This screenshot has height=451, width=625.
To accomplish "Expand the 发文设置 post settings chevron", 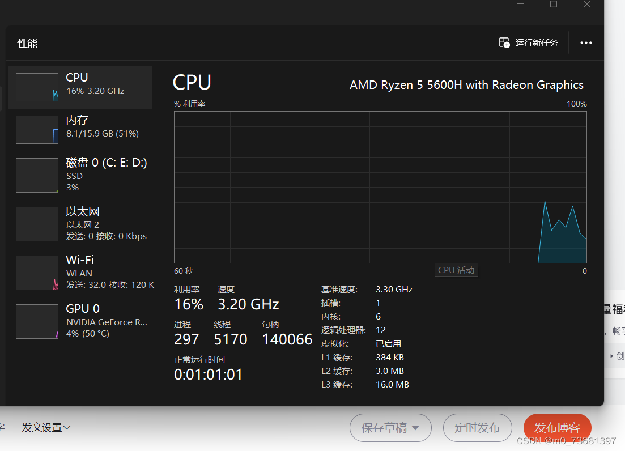I will 67,428.
